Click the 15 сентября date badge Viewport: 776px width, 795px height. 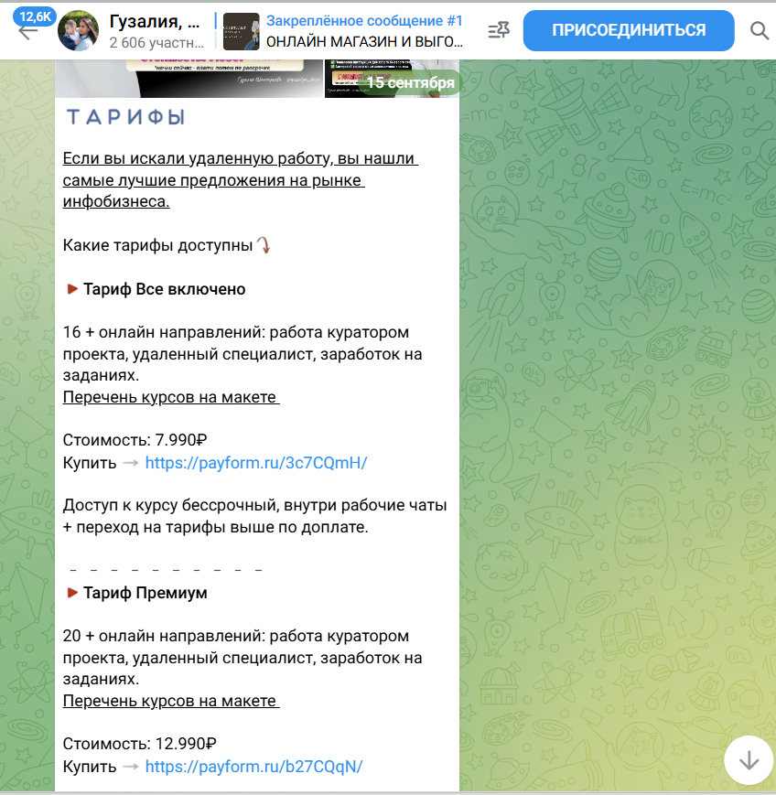pyautogui.click(x=410, y=82)
